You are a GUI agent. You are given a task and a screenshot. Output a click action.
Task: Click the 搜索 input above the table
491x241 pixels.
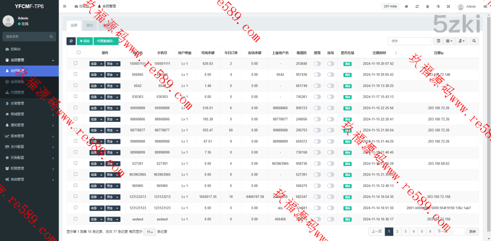coord(409,42)
